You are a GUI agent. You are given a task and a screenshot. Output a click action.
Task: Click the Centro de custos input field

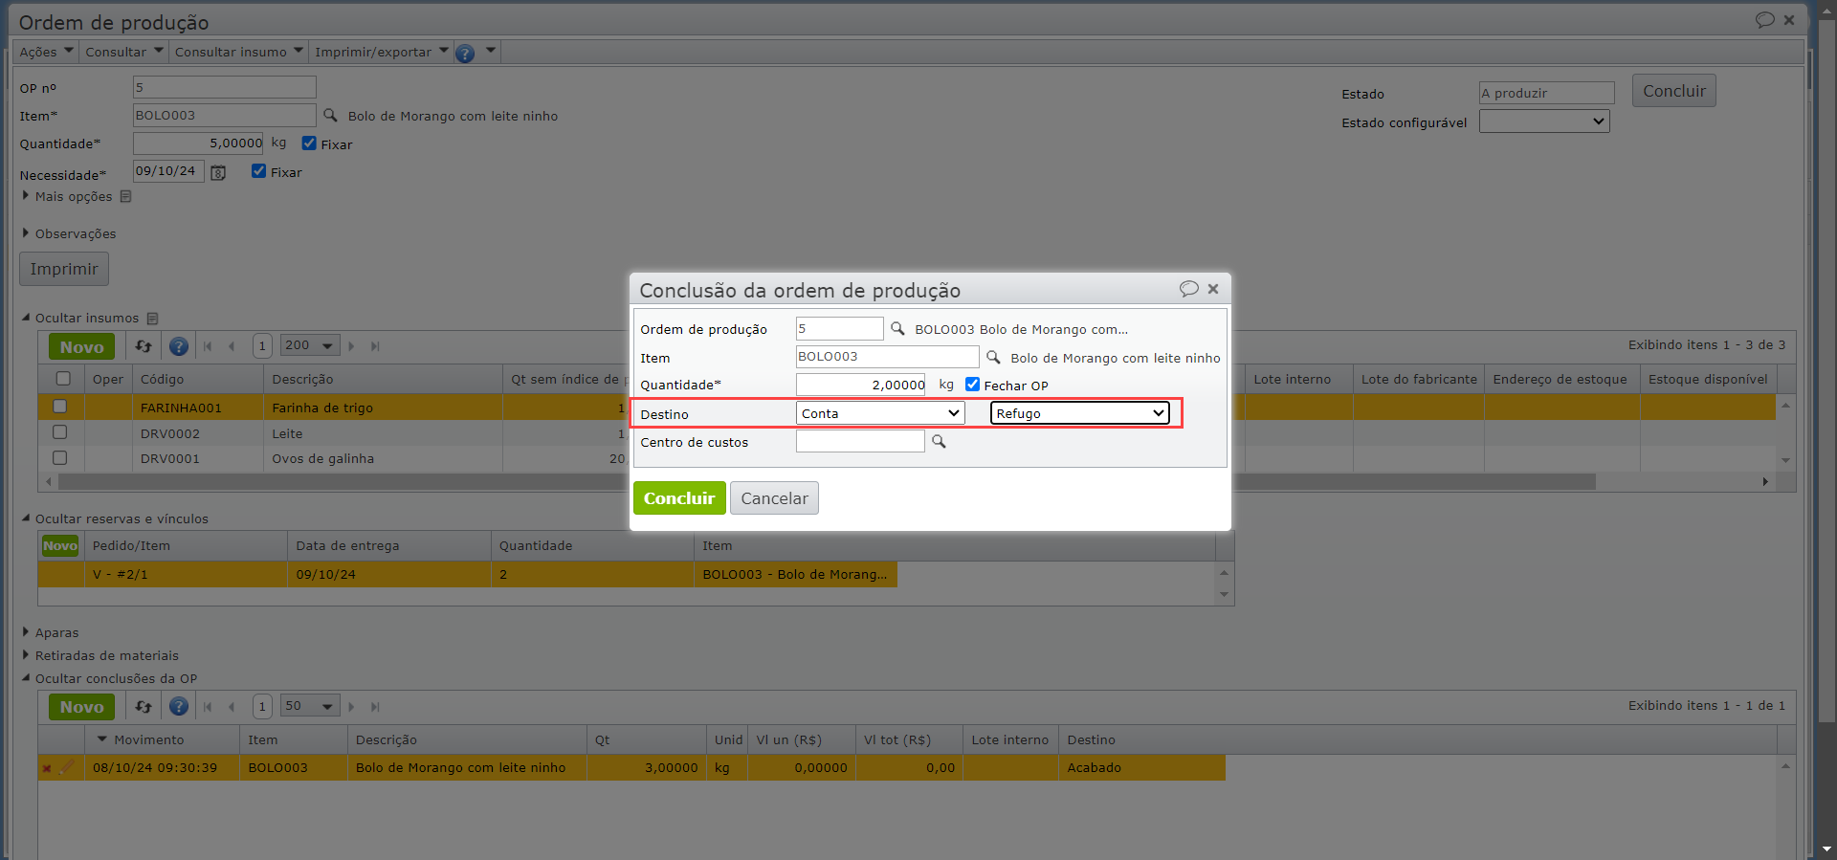pyautogui.click(x=860, y=441)
